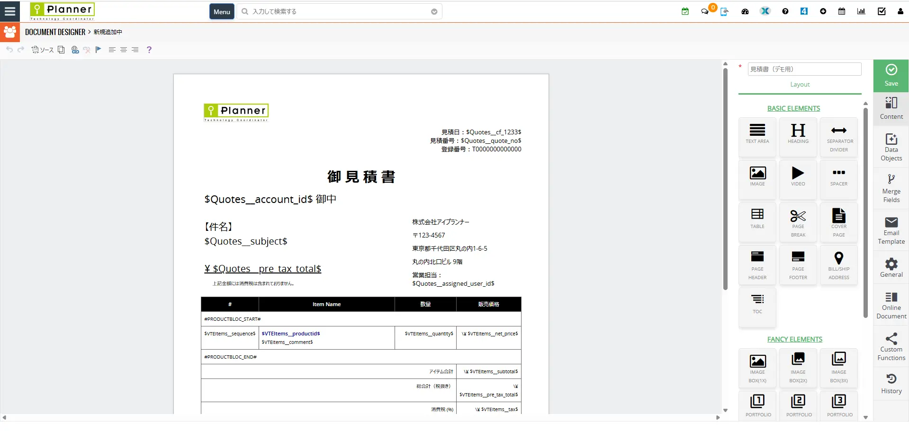
Task: Open the hamburger menu at top left
Action: pos(10,11)
